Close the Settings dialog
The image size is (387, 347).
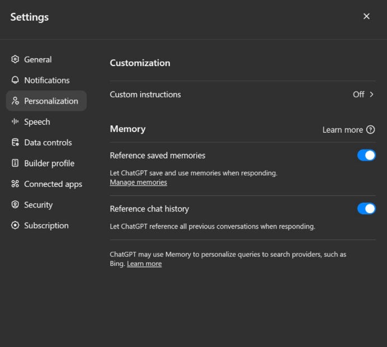pos(366,16)
